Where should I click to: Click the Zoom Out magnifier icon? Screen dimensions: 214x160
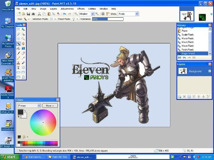coord(76,14)
